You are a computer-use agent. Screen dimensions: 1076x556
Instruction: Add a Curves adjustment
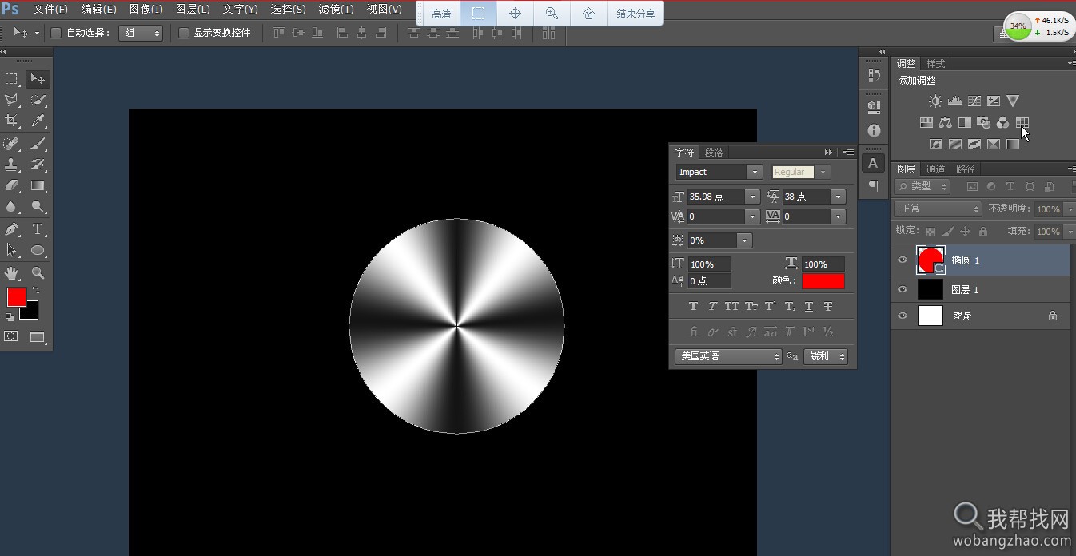pos(974,101)
